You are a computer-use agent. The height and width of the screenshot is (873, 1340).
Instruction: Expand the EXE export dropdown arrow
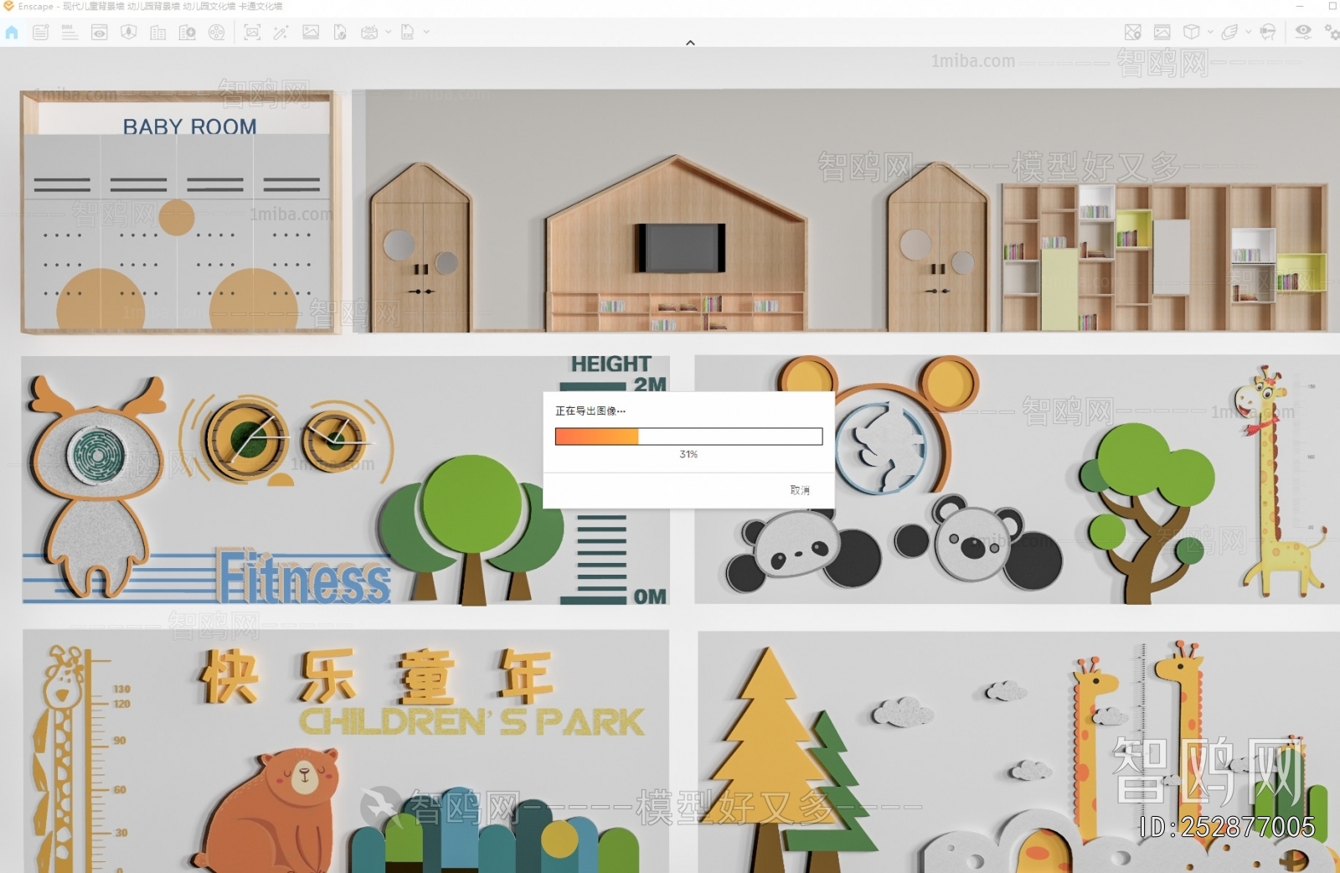pyautogui.click(x=426, y=33)
